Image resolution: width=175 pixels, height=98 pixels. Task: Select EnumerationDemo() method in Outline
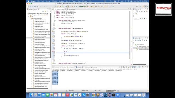point(143,50)
